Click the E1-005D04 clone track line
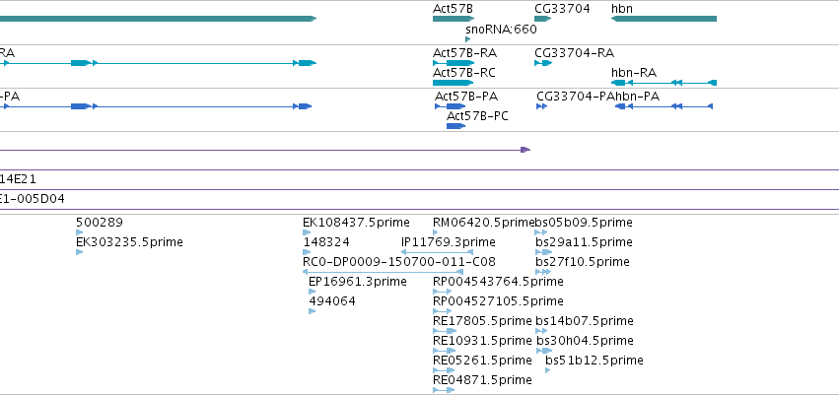The image size is (839, 395). tap(420, 210)
